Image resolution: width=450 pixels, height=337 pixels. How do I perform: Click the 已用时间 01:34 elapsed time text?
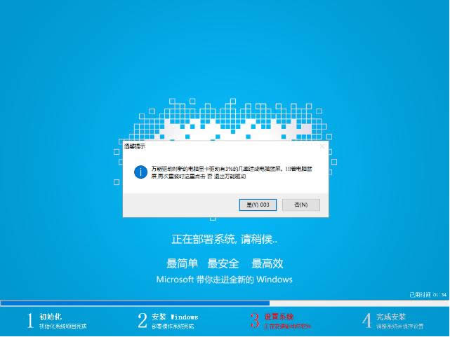(428, 295)
